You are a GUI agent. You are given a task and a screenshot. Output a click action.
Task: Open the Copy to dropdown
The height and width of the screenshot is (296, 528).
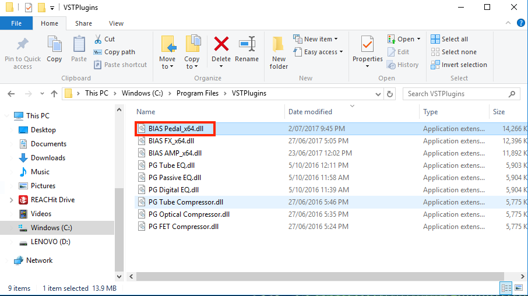pyautogui.click(x=192, y=62)
